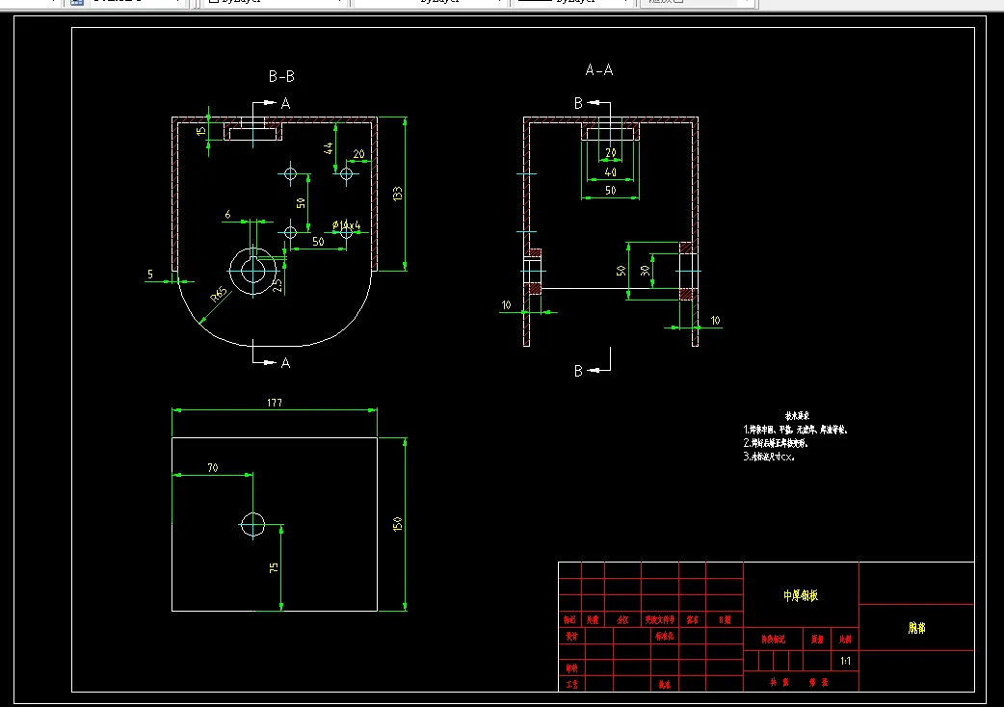Select the 10 dimension at A-A right wall
This screenshot has width=1004, height=707.
pyautogui.click(x=715, y=321)
